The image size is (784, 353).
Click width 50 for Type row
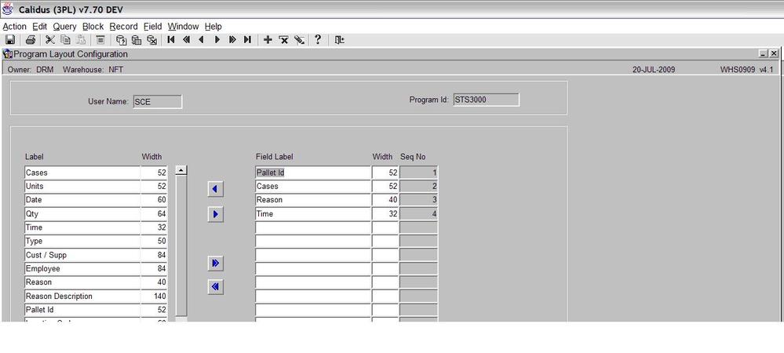(x=155, y=241)
